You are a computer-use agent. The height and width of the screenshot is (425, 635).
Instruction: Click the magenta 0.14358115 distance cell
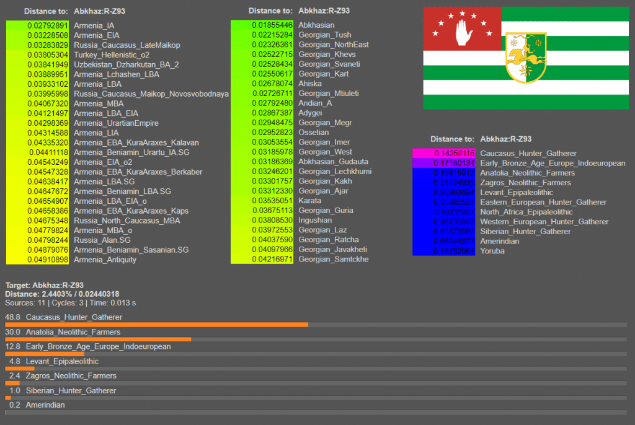[444, 153]
